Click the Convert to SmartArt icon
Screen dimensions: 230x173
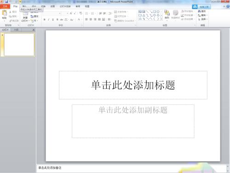pyautogui.click(x=115, y=21)
